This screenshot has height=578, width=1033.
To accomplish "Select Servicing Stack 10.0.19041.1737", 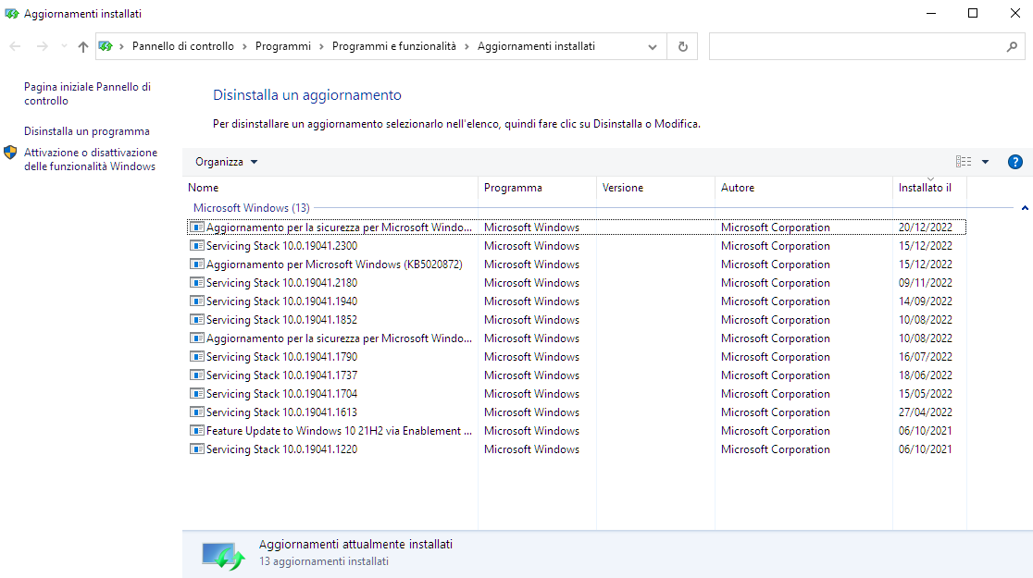I will (577, 375).
